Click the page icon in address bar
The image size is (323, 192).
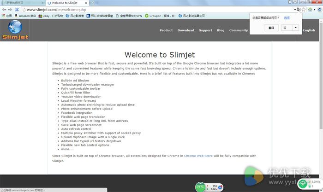point(24,10)
